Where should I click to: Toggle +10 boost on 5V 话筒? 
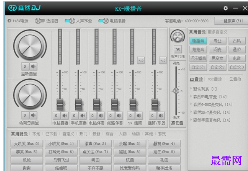[141, 60]
